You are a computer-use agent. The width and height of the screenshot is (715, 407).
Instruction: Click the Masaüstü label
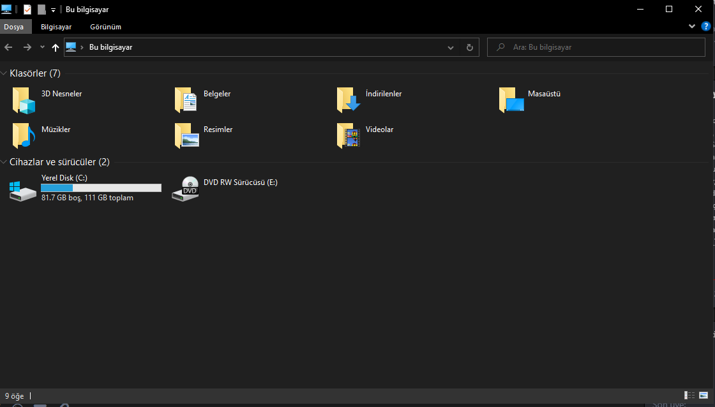(544, 93)
